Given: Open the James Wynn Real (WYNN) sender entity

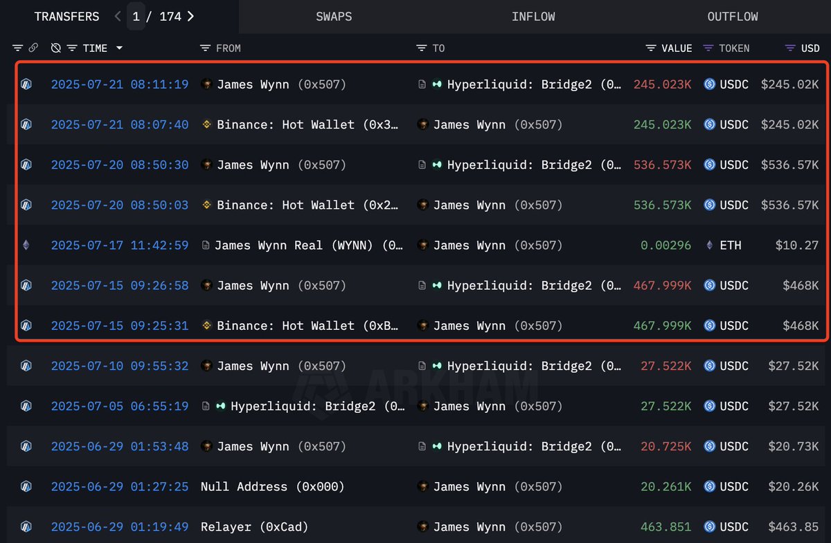Looking at the screenshot, I should pos(309,245).
